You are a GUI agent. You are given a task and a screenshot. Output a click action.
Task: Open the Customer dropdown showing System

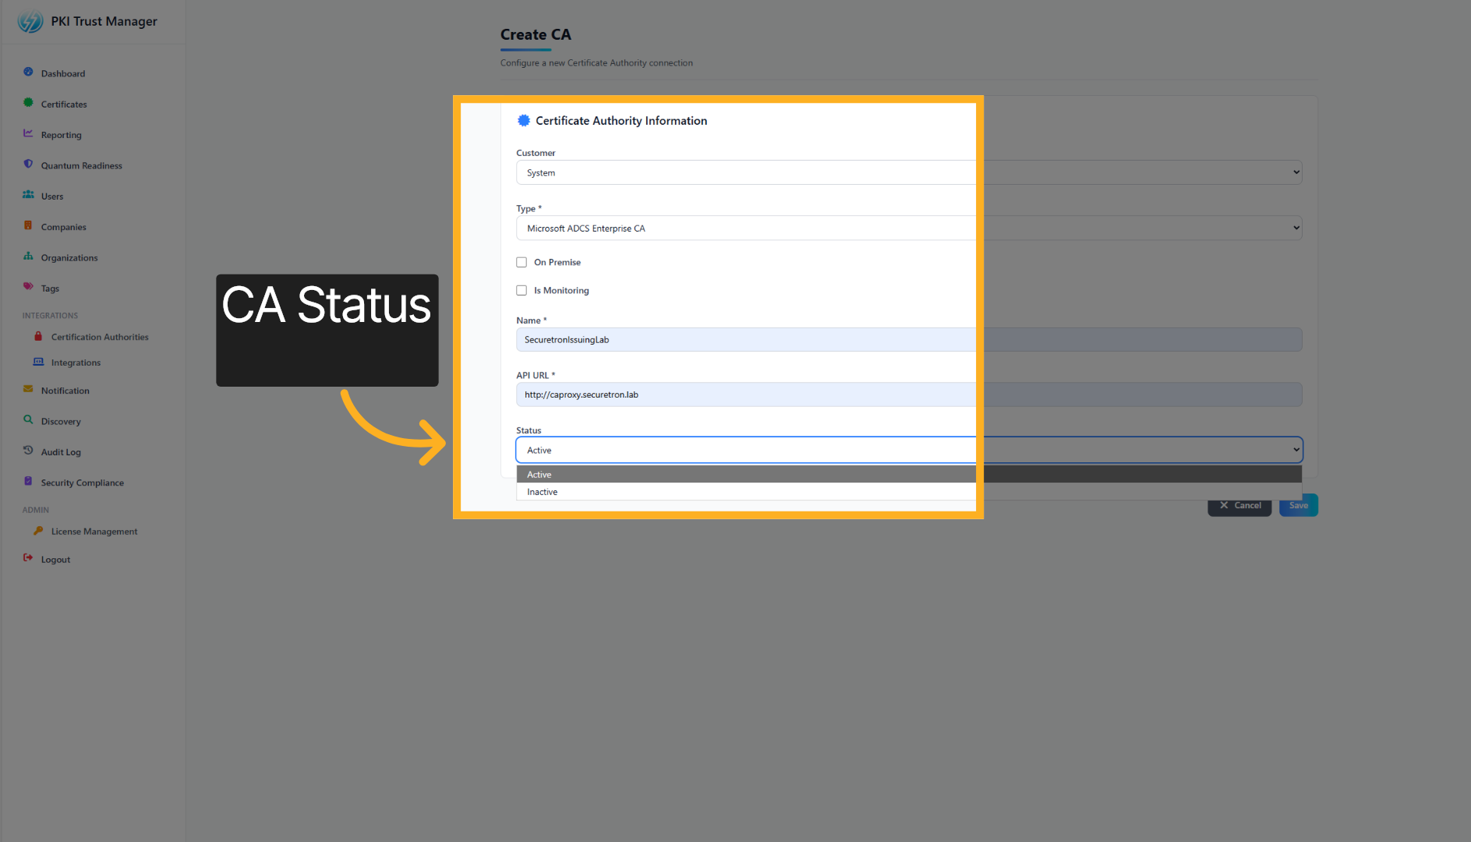[909, 172]
